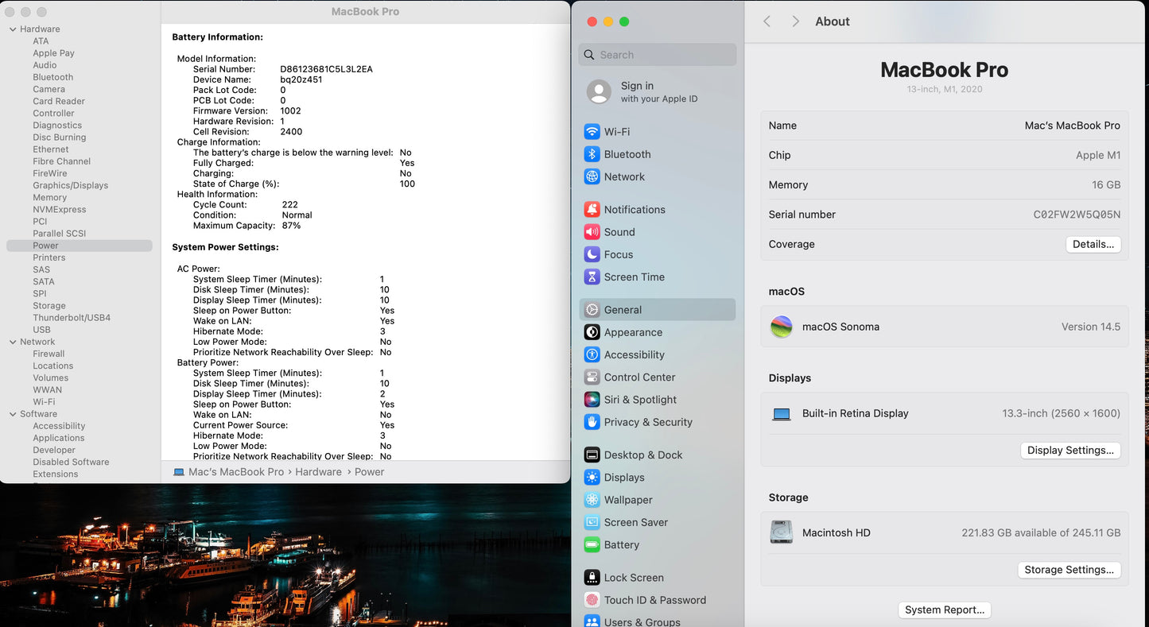Collapse the Hardware tree section

point(13,29)
